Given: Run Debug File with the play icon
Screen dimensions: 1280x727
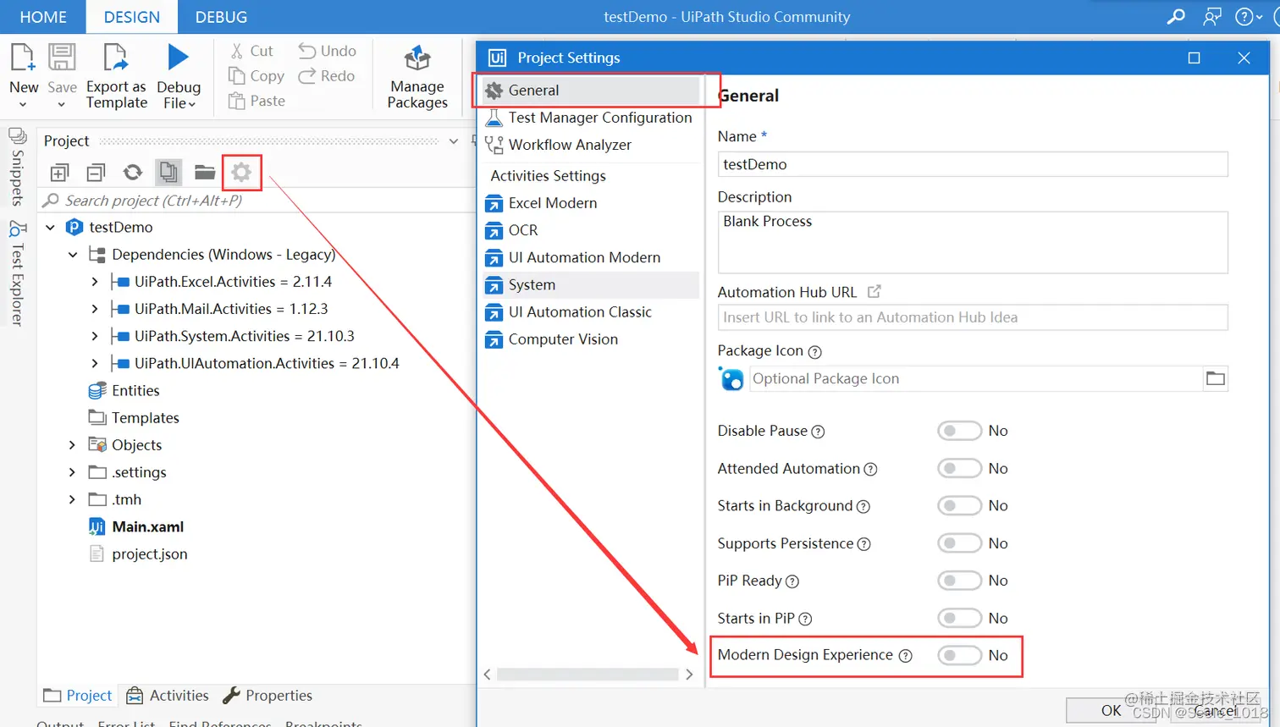Looking at the screenshot, I should click(x=178, y=58).
